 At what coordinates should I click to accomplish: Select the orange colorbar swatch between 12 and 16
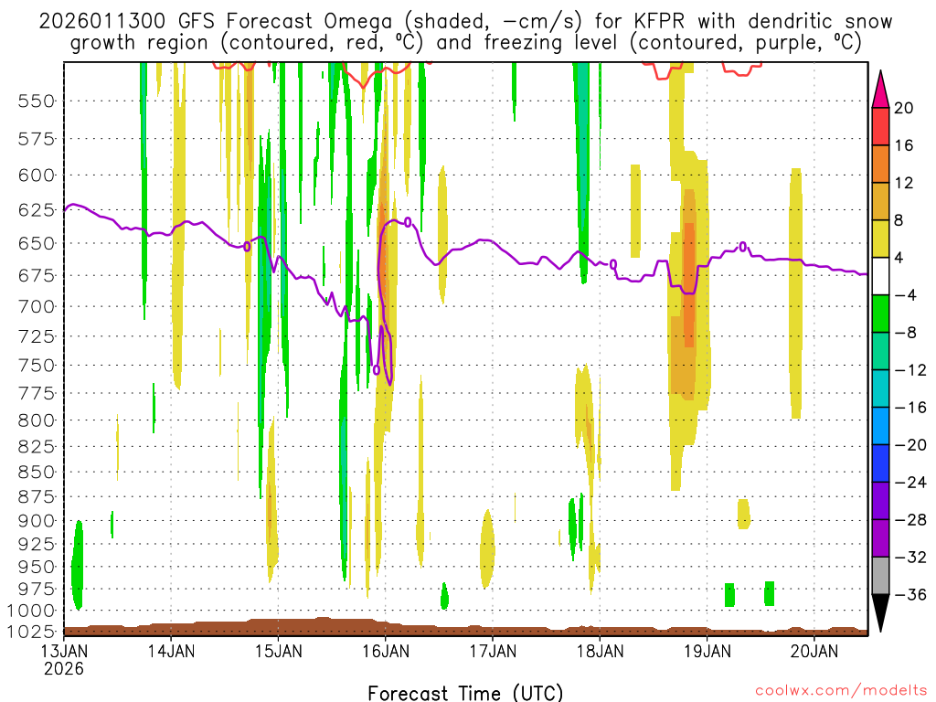pos(881,164)
